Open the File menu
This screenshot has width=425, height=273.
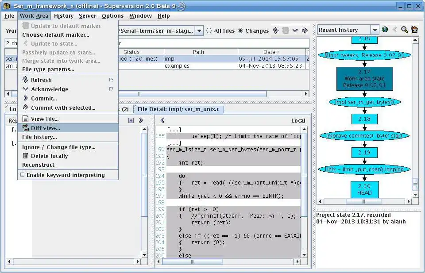click(x=9, y=16)
